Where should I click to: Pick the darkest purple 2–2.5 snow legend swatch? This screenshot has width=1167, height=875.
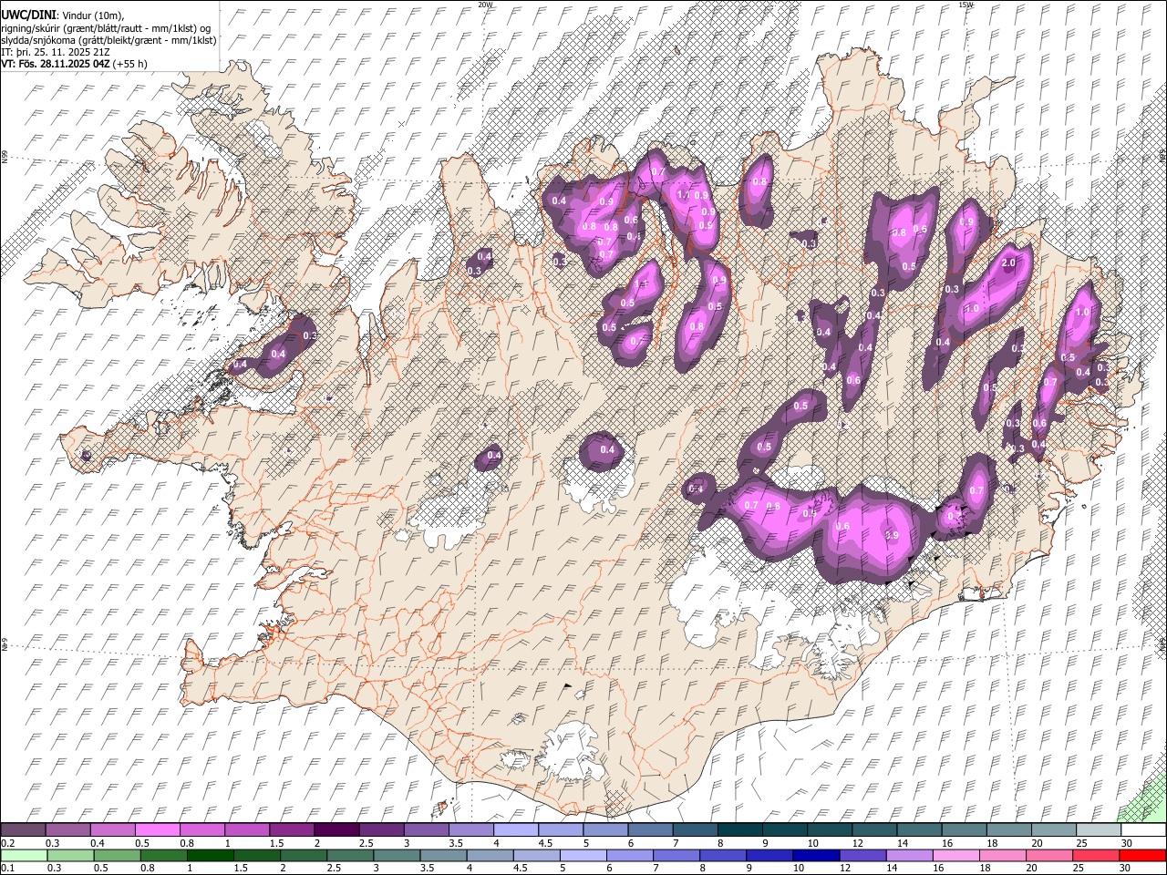tap(336, 829)
